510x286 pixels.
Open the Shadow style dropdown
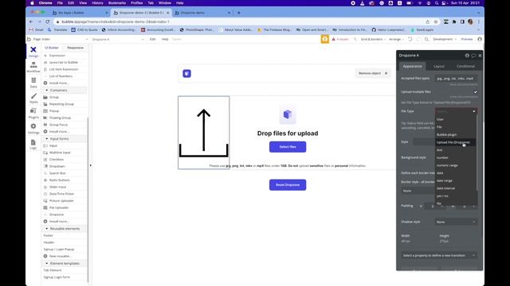point(456,222)
